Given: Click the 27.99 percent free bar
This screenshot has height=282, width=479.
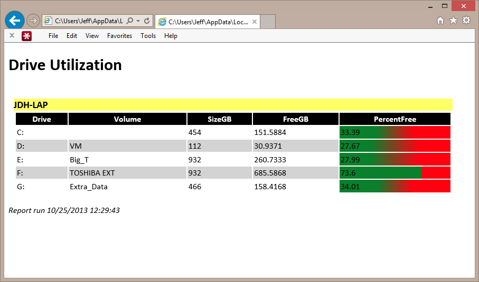Looking at the screenshot, I should tap(395, 159).
